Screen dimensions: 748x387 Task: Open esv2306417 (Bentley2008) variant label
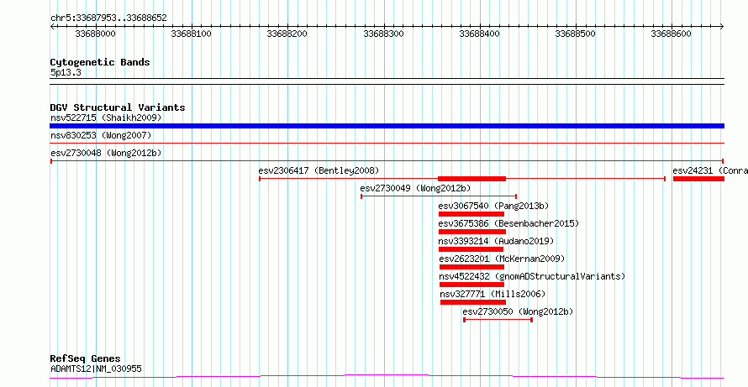[x=319, y=170]
